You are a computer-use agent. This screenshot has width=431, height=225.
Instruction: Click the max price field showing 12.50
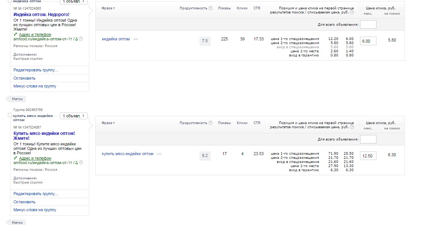pyautogui.click(x=368, y=156)
